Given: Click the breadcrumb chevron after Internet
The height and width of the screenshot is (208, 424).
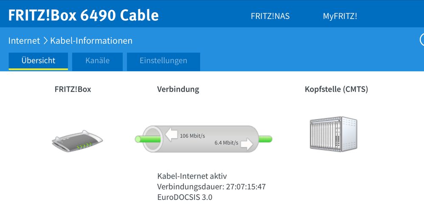Looking at the screenshot, I should 45,41.
